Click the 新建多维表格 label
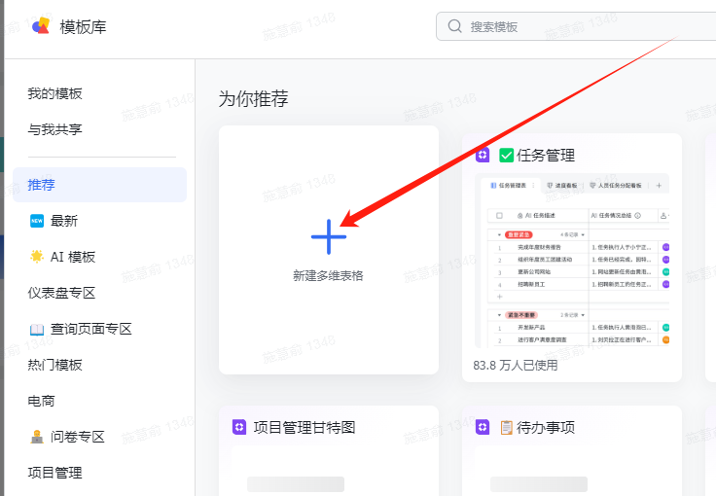The width and height of the screenshot is (716, 496). click(328, 275)
